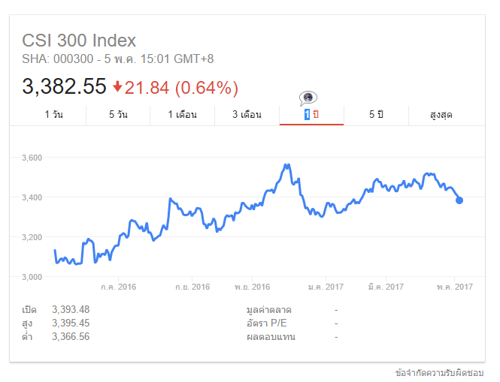This screenshot has width=500, height=382.
Task: Open the 1 เดือน chart range
Action: click(182, 115)
